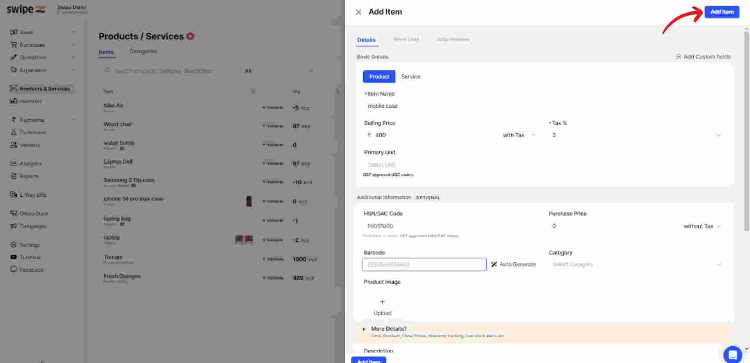Click the top-right Add Item button
This screenshot has height=363, width=750.
pos(722,12)
